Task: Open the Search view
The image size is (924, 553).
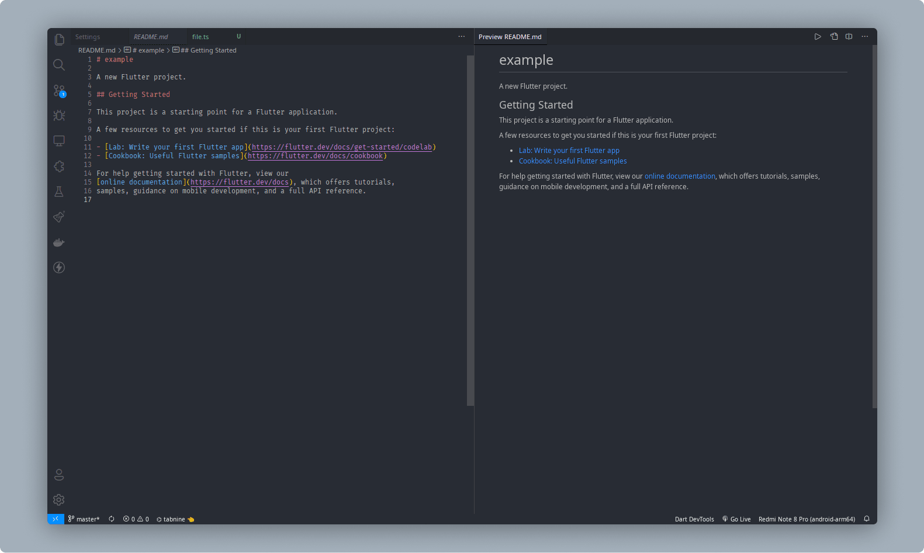Action: 59,65
